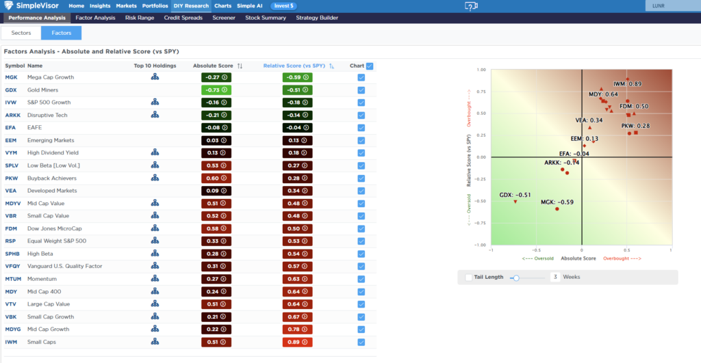The width and height of the screenshot is (701, 363).
Task: Go to the Insights menu
Action: [x=100, y=5]
